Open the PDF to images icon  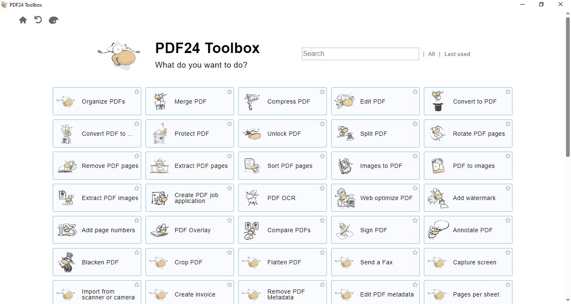pos(438,166)
